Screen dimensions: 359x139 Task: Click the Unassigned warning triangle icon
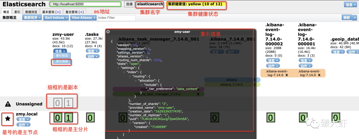click(x=8, y=104)
